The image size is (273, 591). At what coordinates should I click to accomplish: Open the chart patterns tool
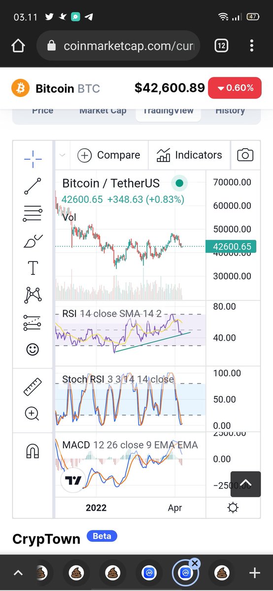33,295
